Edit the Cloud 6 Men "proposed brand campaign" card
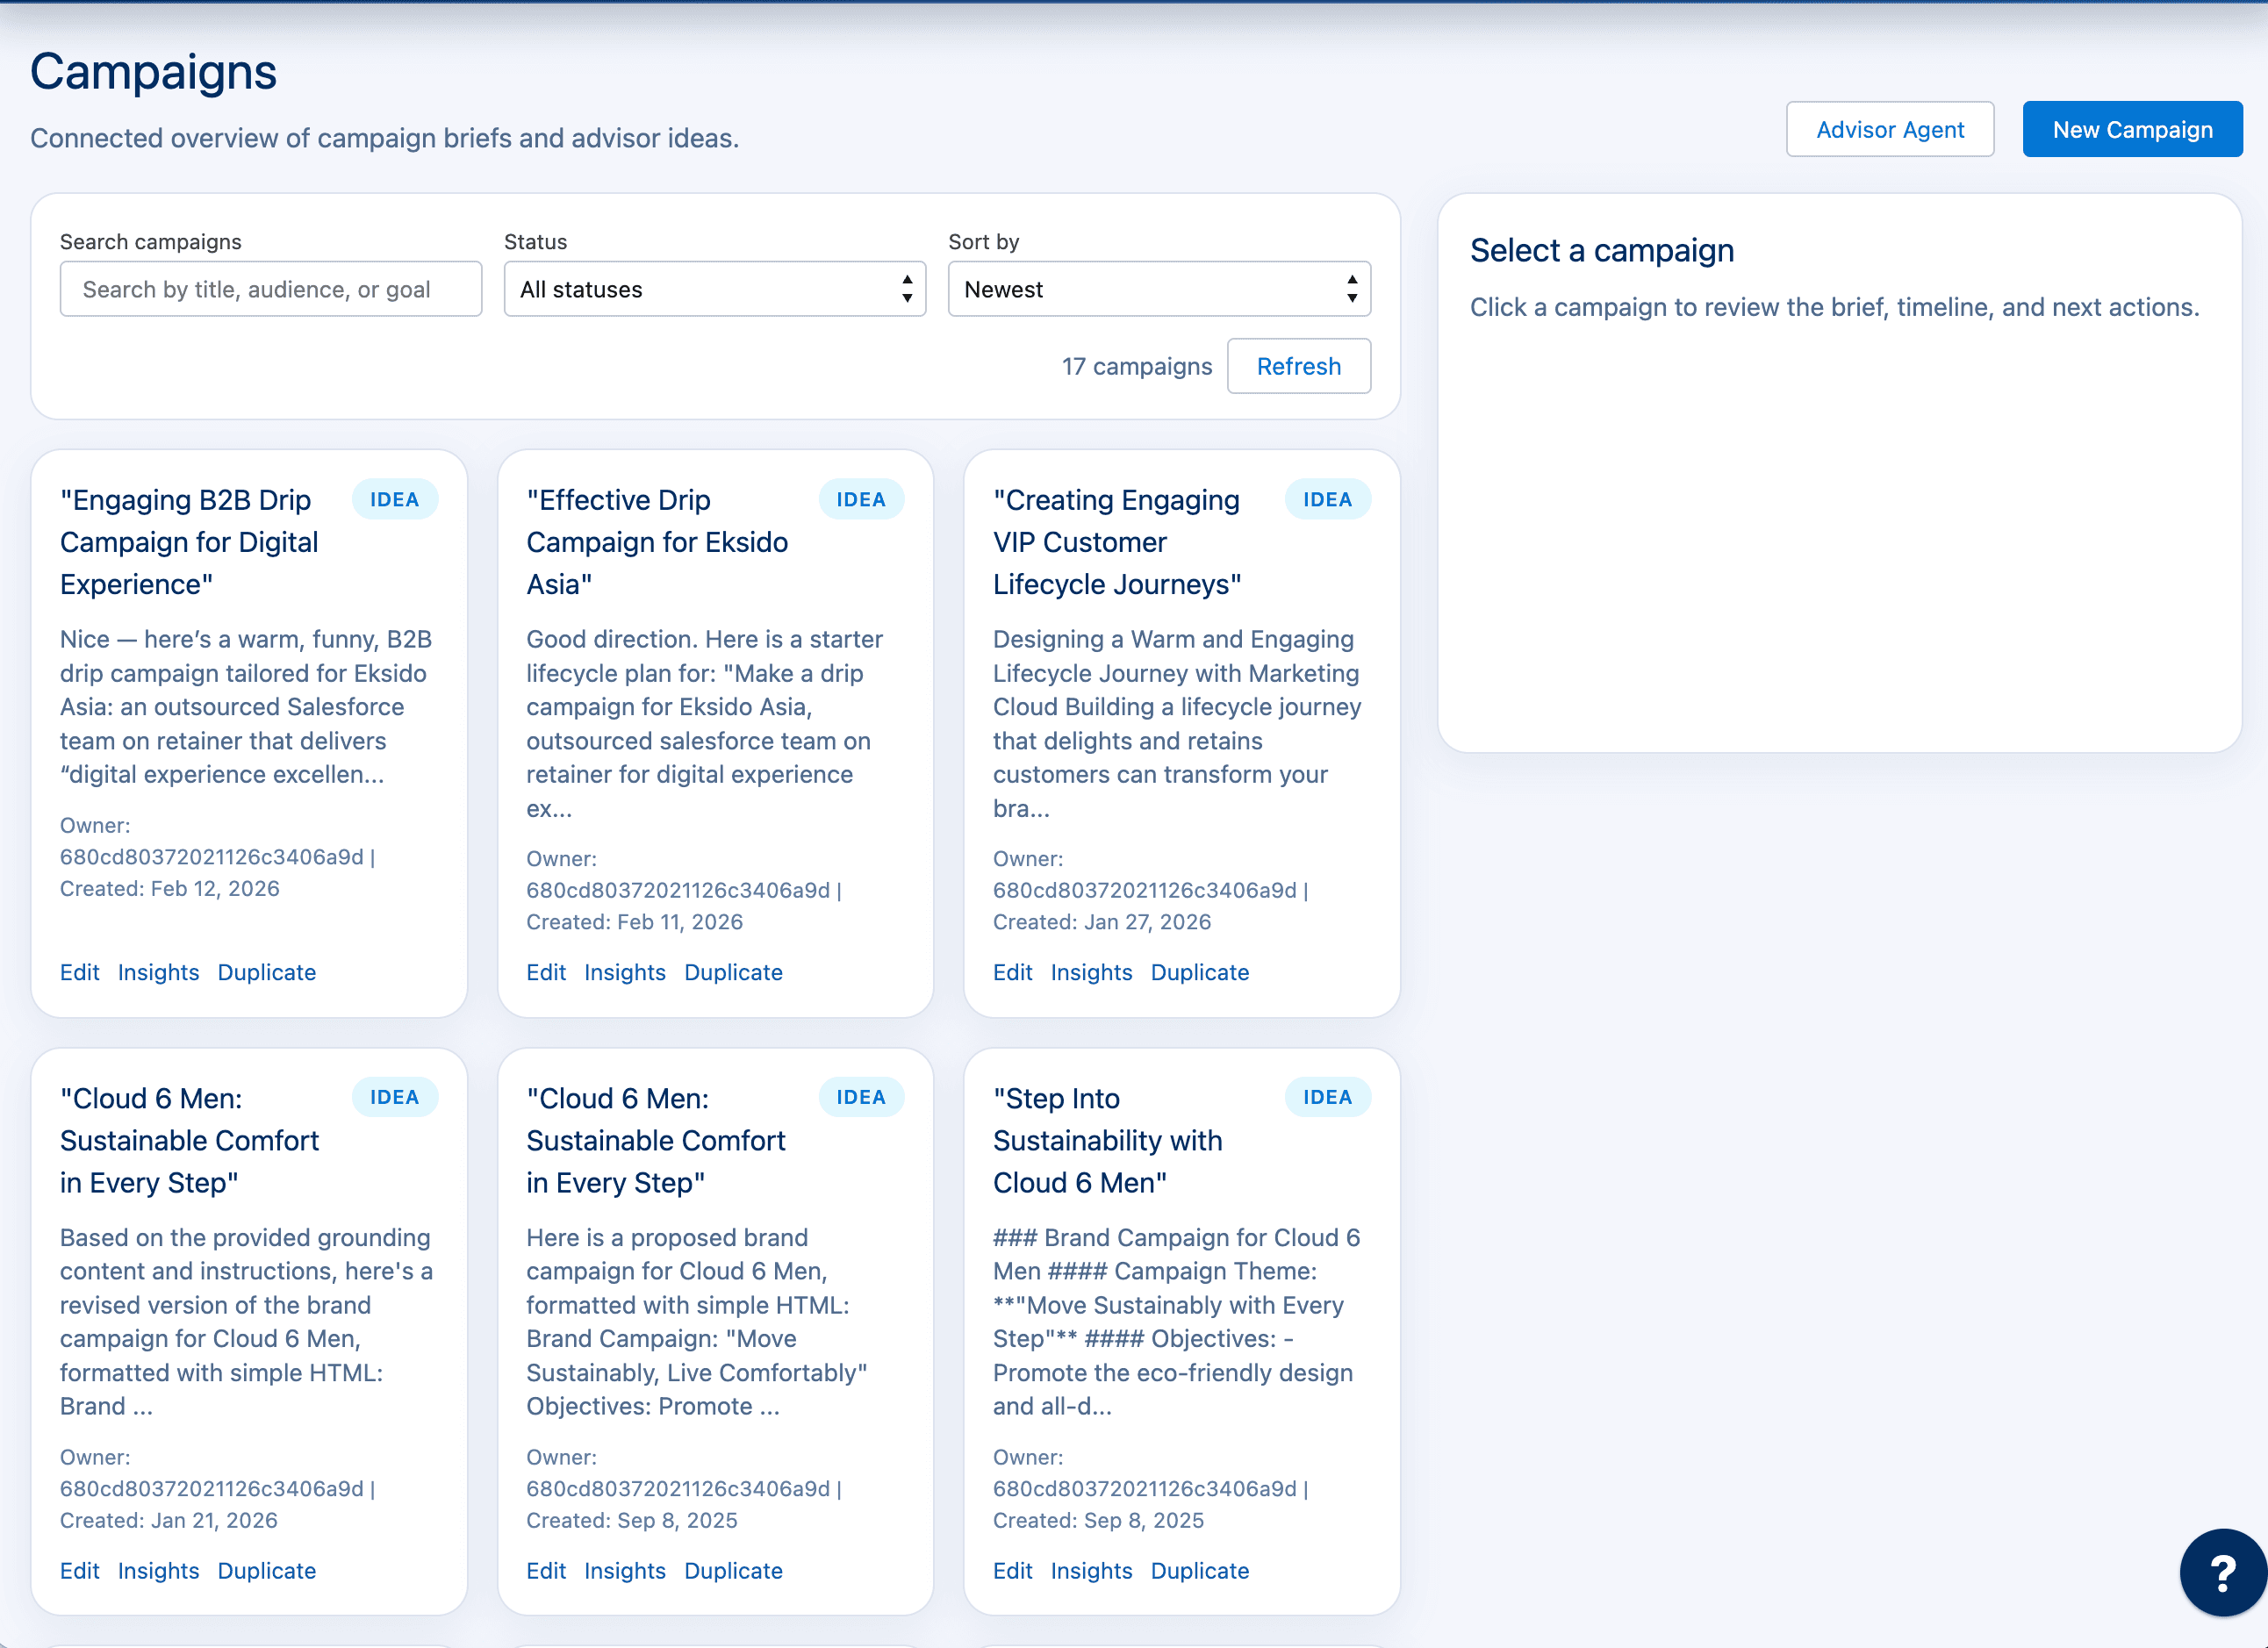Viewport: 2268px width, 1648px height. 546,1570
